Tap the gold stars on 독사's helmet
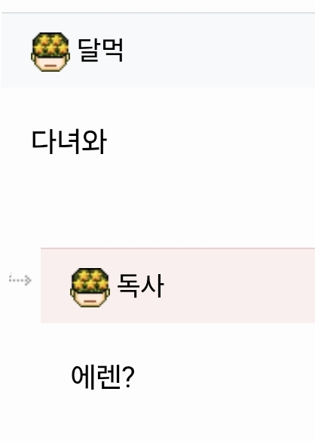This screenshot has height=441, width=315. (x=90, y=280)
